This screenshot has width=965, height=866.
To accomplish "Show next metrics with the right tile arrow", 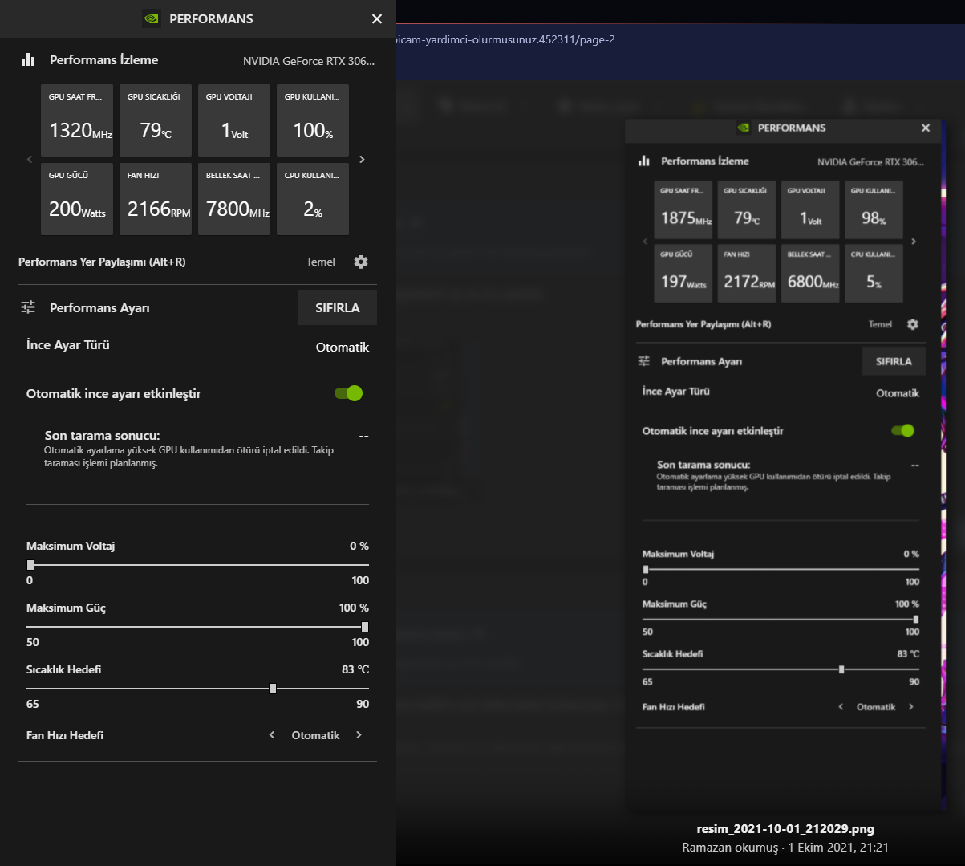I will 362,160.
